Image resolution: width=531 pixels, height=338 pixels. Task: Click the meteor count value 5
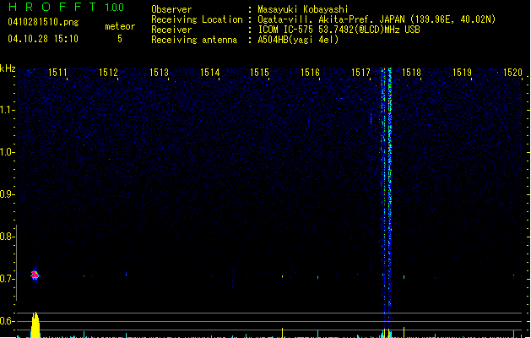click(x=120, y=39)
